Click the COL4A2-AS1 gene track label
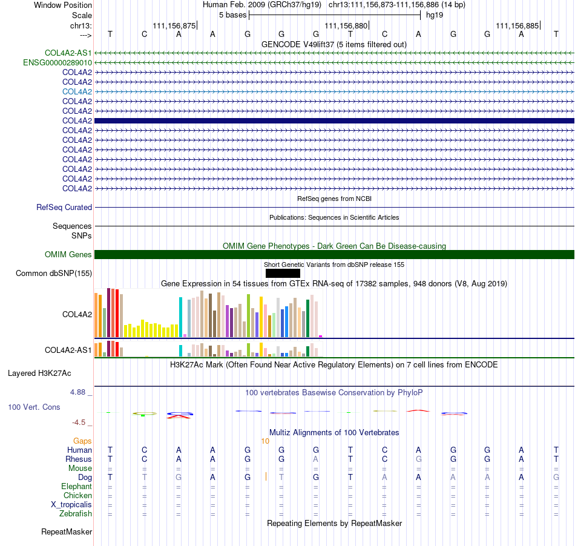This screenshot has width=575, height=546. pyautogui.click(x=68, y=53)
